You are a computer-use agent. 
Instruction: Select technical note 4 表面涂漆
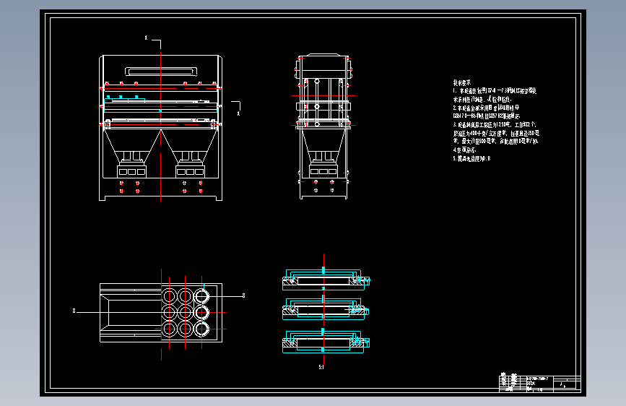[464, 150]
